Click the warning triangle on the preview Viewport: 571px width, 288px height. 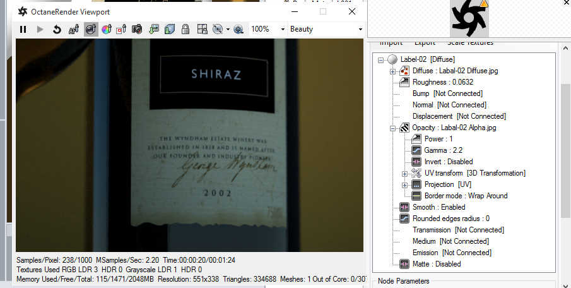pyautogui.click(x=484, y=3)
